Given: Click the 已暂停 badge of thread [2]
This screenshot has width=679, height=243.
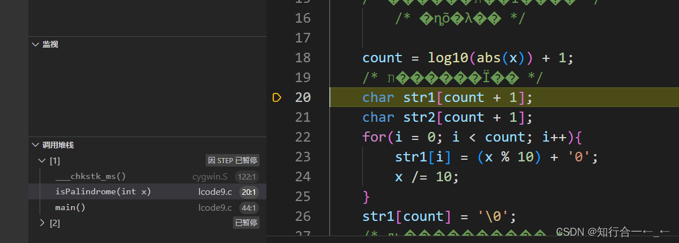Looking at the screenshot, I should [x=246, y=223].
